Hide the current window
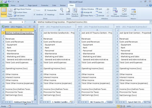The image size is (152, 108). click(x=99, y=12)
